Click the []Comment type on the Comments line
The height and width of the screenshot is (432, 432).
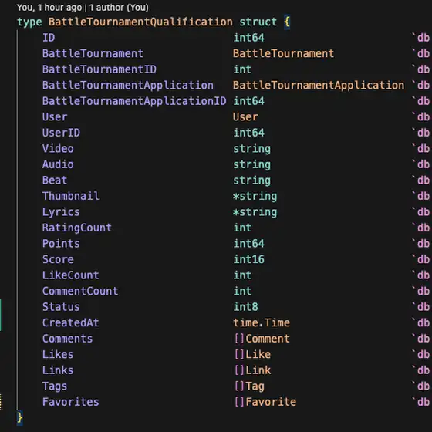click(262, 339)
